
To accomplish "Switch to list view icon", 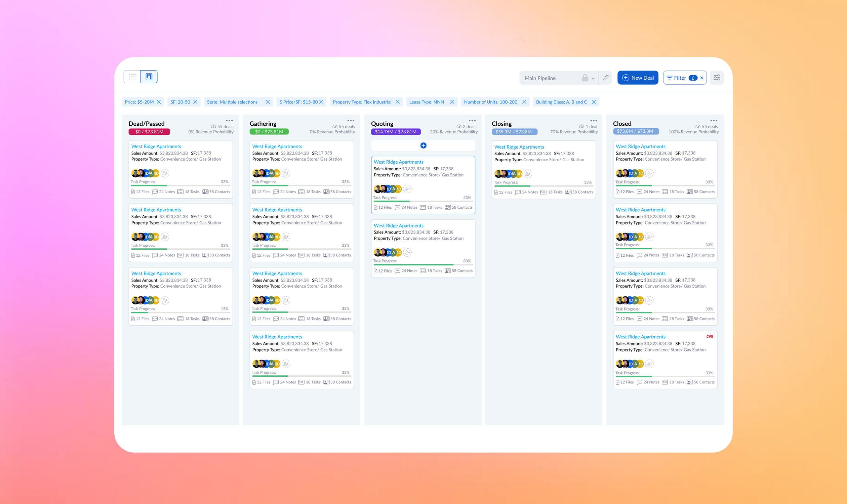I will coord(132,77).
